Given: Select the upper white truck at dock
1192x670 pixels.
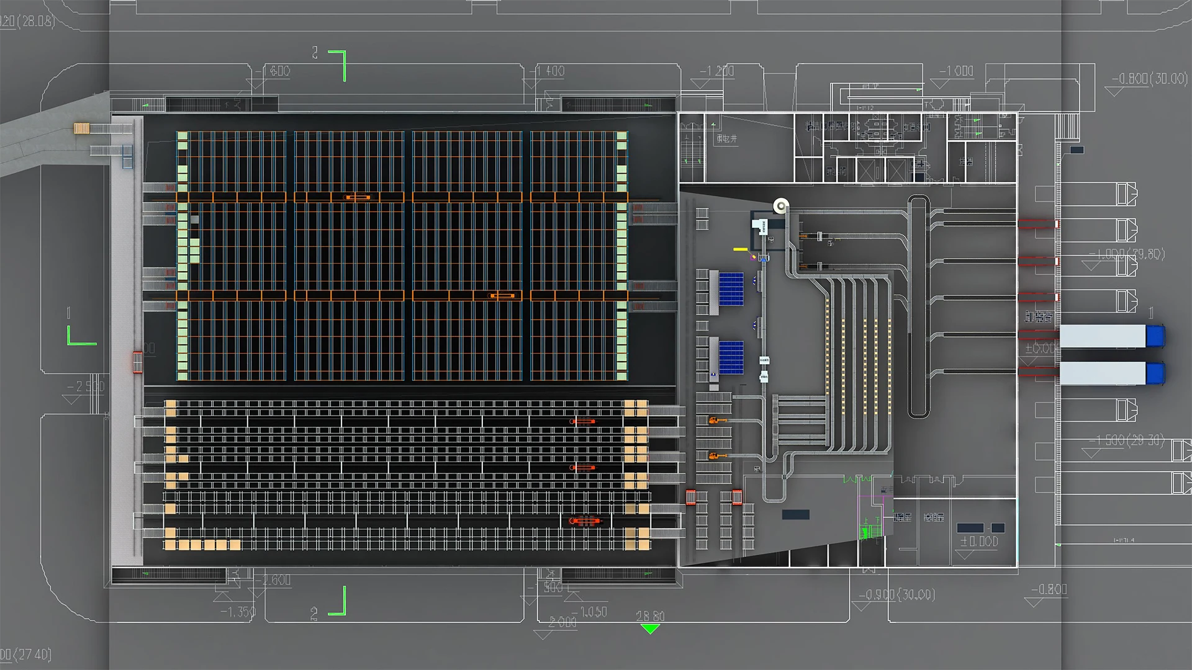Looking at the screenshot, I should (x=1111, y=336).
